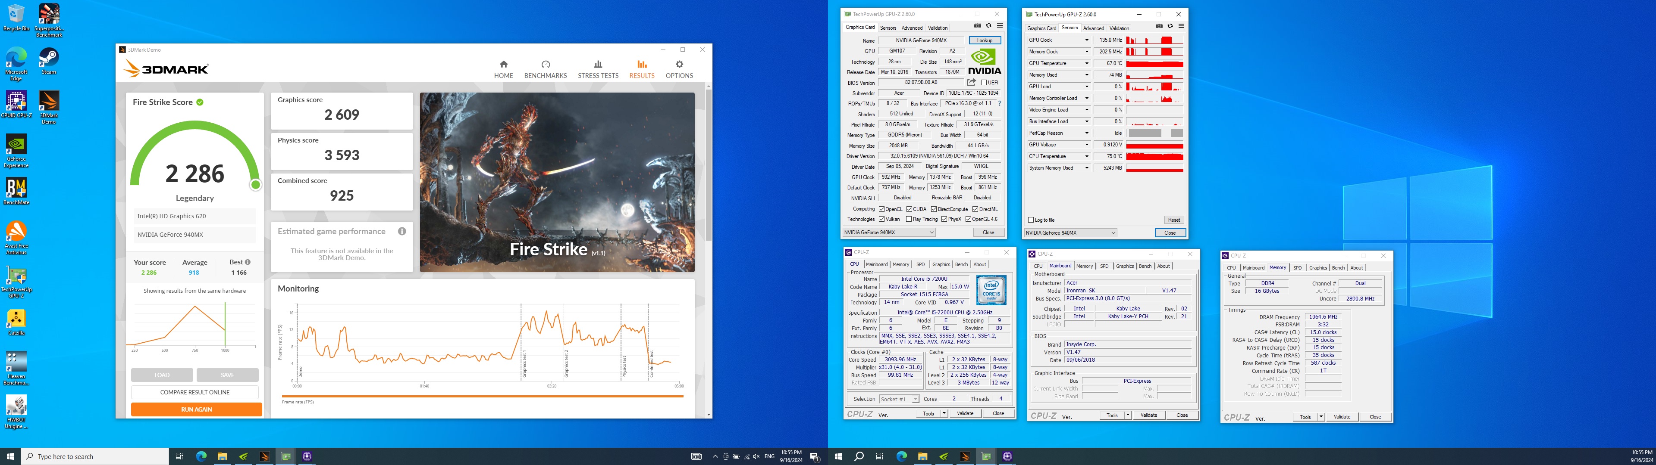Click COMPARE RESULT ONLINE button

[195, 392]
